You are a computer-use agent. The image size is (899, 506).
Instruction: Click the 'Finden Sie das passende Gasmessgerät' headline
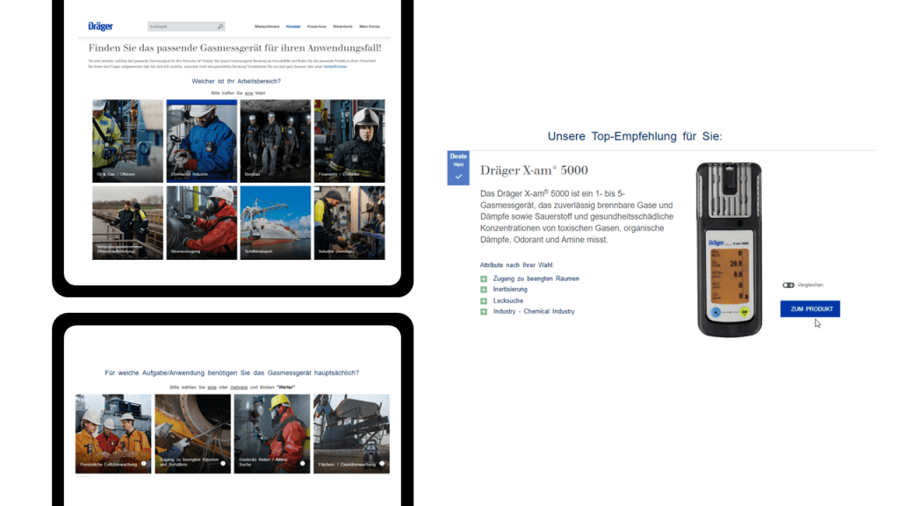click(234, 48)
